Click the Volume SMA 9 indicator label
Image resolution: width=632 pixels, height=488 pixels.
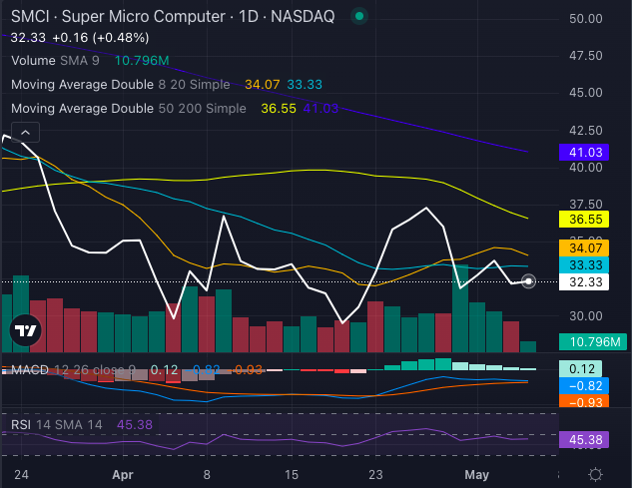click(x=55, y=61)
